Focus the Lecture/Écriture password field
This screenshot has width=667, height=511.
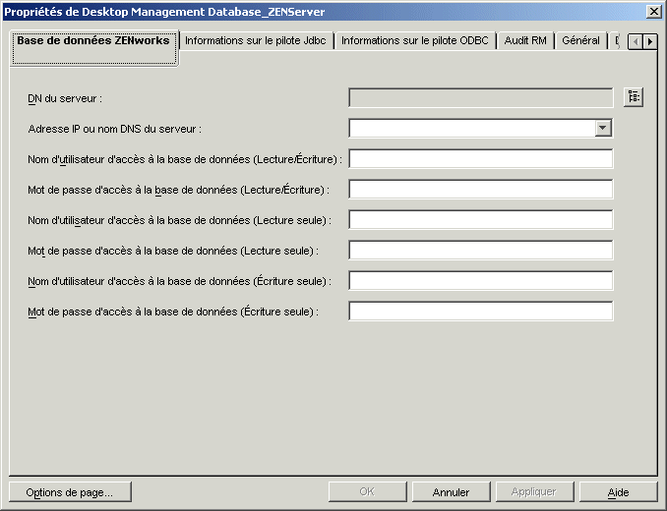(x=481, y=190)
